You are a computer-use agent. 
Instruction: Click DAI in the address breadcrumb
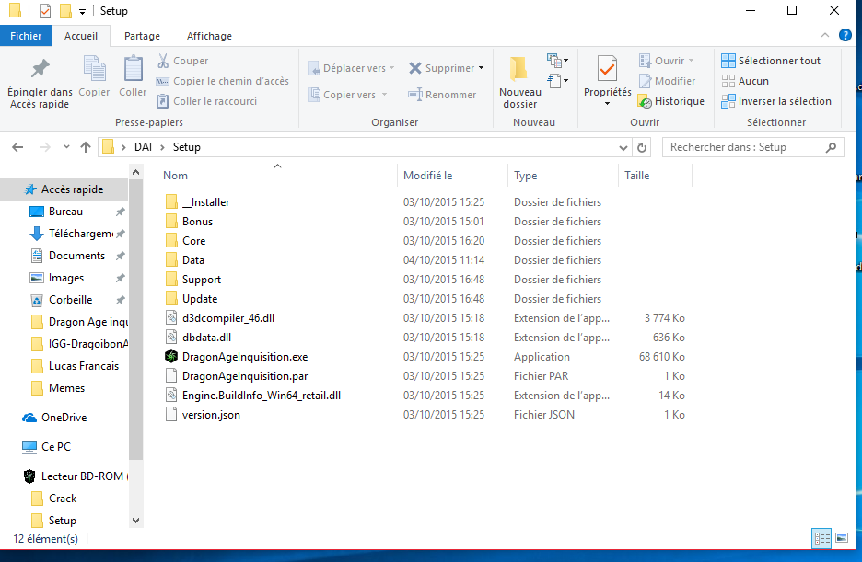(x=144, y=147)
